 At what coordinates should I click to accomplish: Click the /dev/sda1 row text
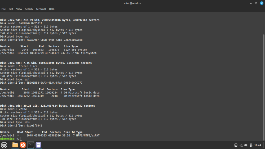[44, 50]
